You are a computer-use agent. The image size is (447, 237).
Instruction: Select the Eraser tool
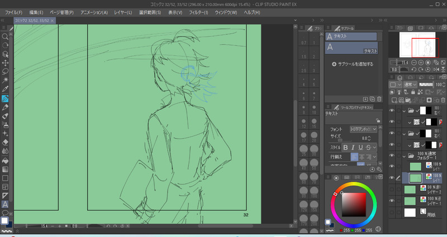[5, 142]
